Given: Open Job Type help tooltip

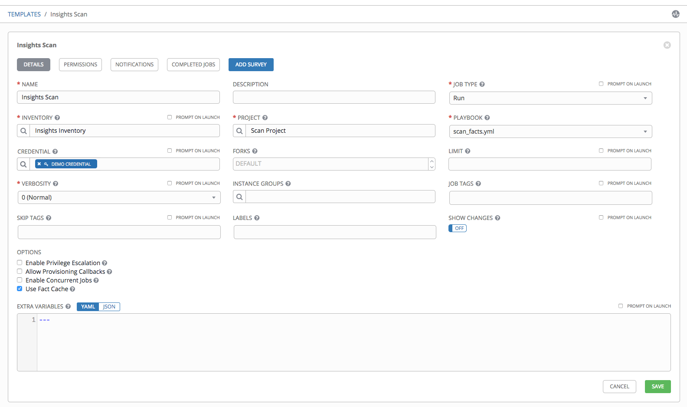Looking at the screenshot, I should coord(482,84).
